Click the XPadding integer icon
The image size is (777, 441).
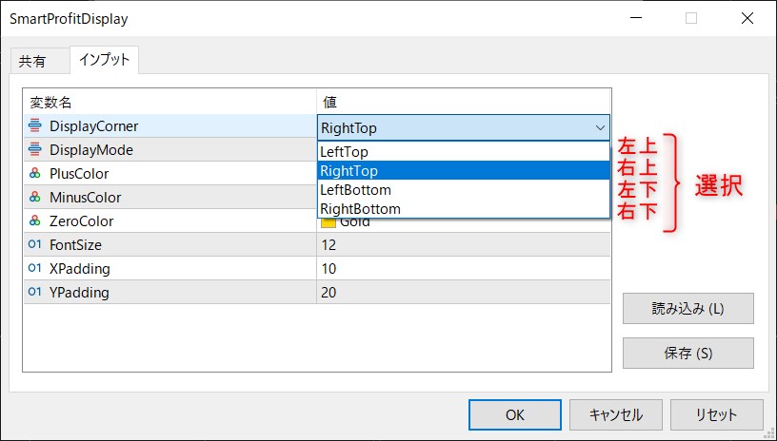point(35,269)
